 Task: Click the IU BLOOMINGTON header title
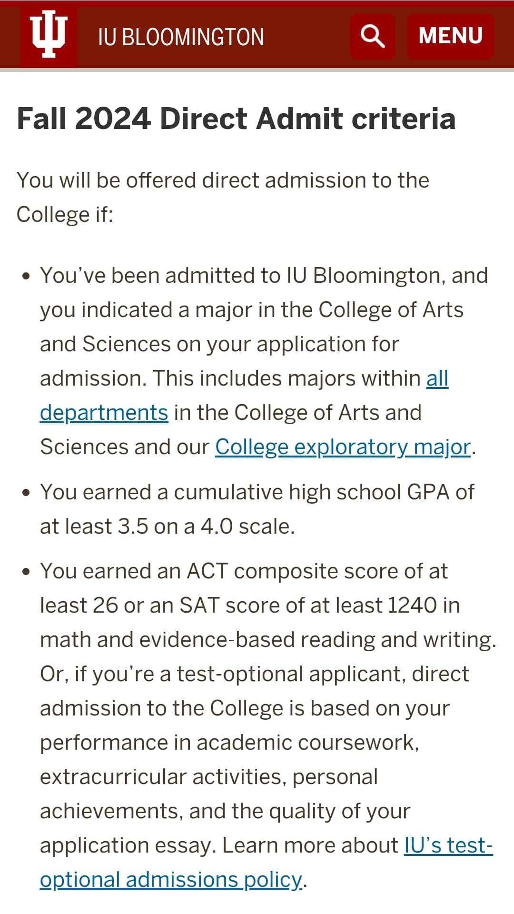181,37
